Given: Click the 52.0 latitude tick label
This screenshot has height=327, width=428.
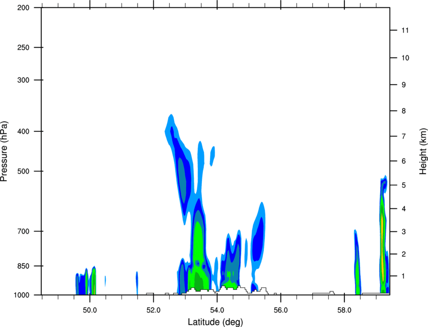Looking at the screenshot, I should click(154, 310).
